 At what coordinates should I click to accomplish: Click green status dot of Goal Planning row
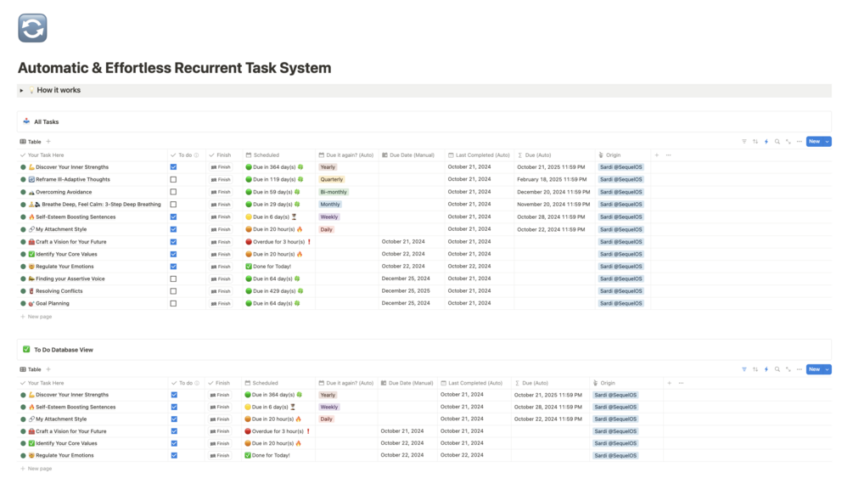pos(23,303)
